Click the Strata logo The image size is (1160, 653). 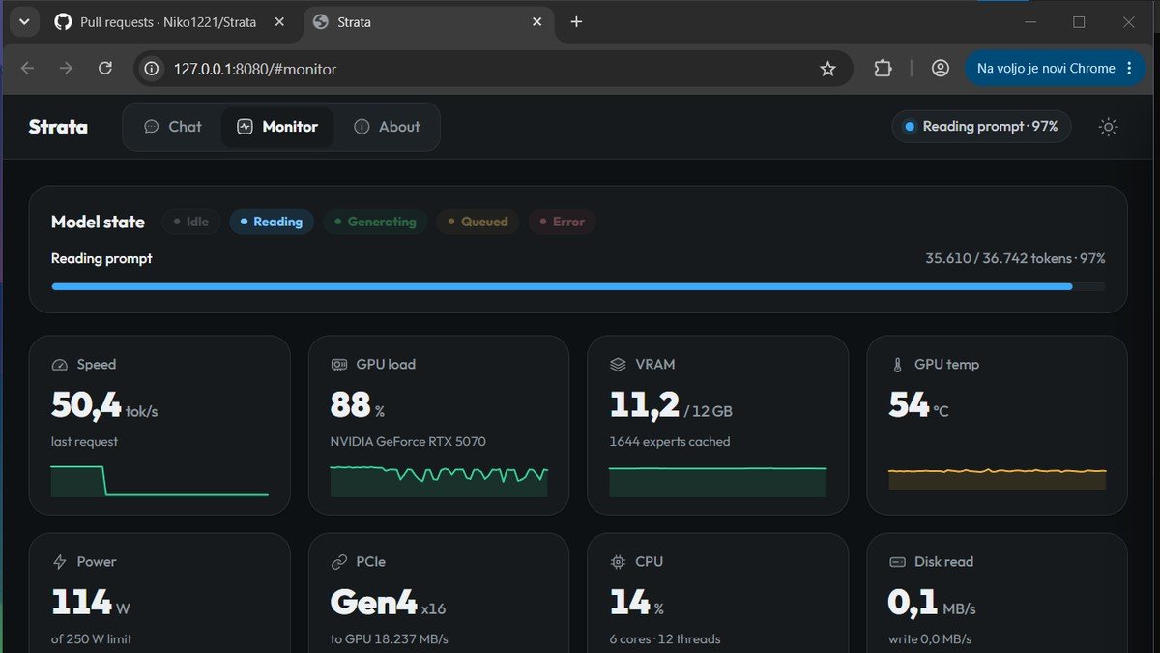(x=58, y=127)
